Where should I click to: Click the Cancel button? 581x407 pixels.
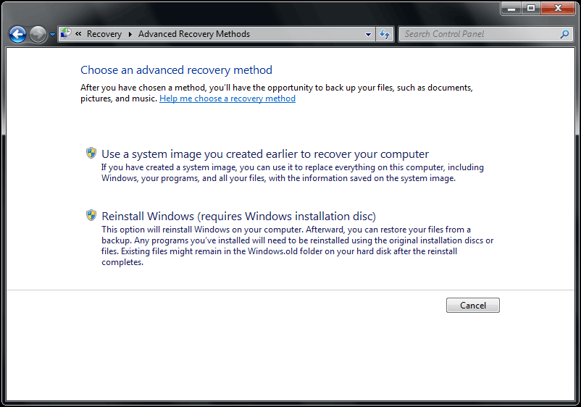tap(473, 305)
